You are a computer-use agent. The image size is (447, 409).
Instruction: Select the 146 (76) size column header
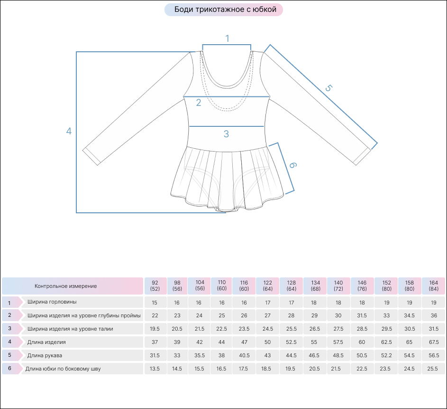tap(362, 285)
